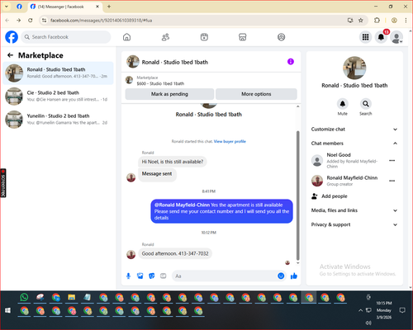Start a voice clip with microphone icon
The width and height of the screenshot is (413, 330).
pyautogui.click(x=128, y=276)
